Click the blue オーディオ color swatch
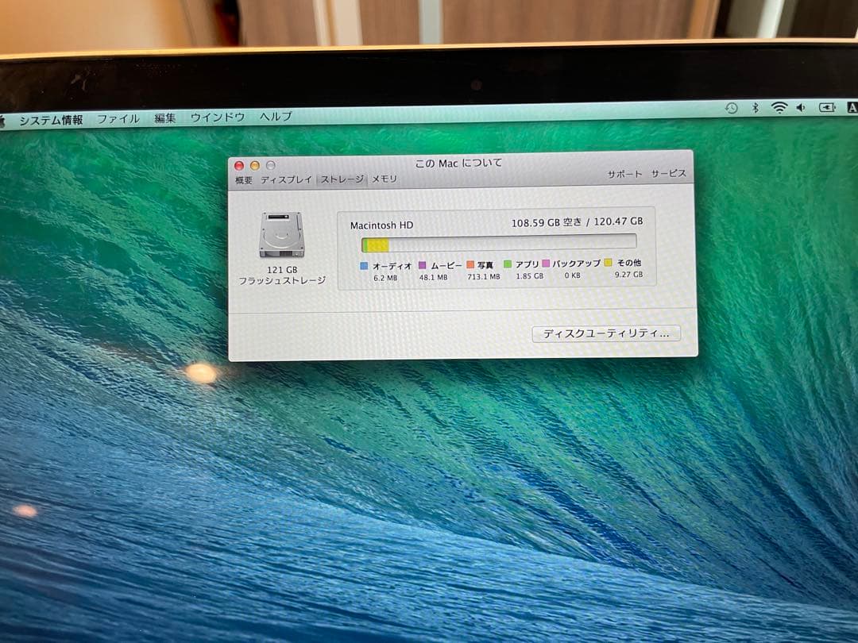This screenshot has width=858, height=643. click(x=362, y=265)
